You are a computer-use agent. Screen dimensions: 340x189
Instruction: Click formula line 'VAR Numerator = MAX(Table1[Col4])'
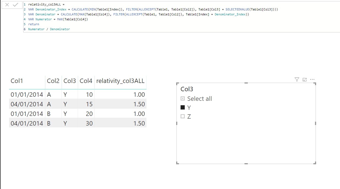58,19
